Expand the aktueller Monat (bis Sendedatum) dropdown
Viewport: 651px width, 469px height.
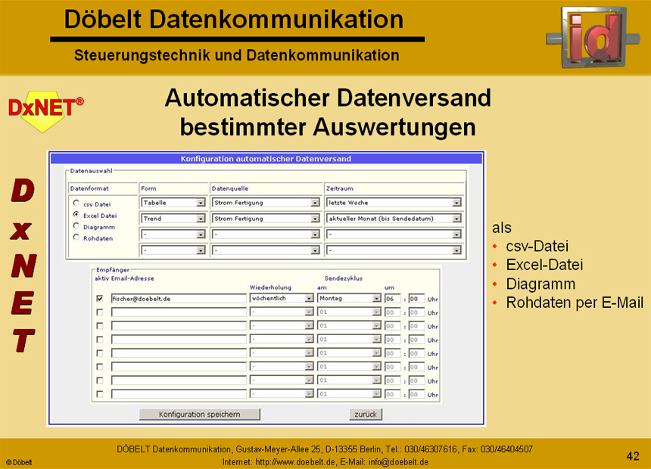(x=394, y=219)
